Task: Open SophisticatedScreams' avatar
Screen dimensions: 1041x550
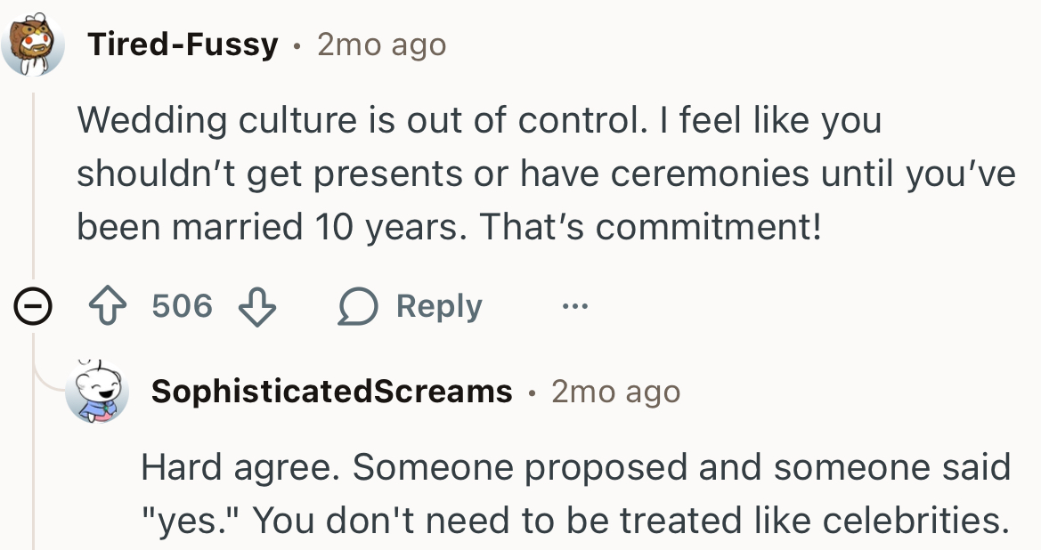Action: [x=98, y=392]
